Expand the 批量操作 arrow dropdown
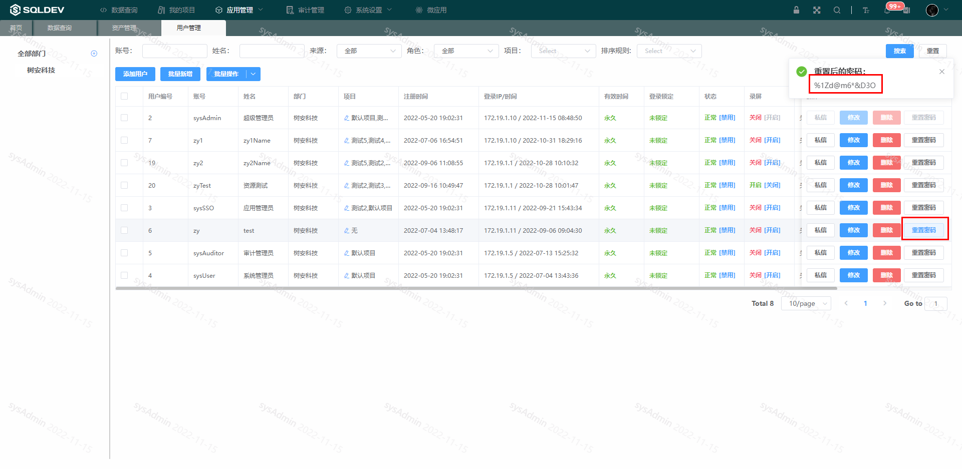This screenshot has height=469, width=962. tap(254, 74)
